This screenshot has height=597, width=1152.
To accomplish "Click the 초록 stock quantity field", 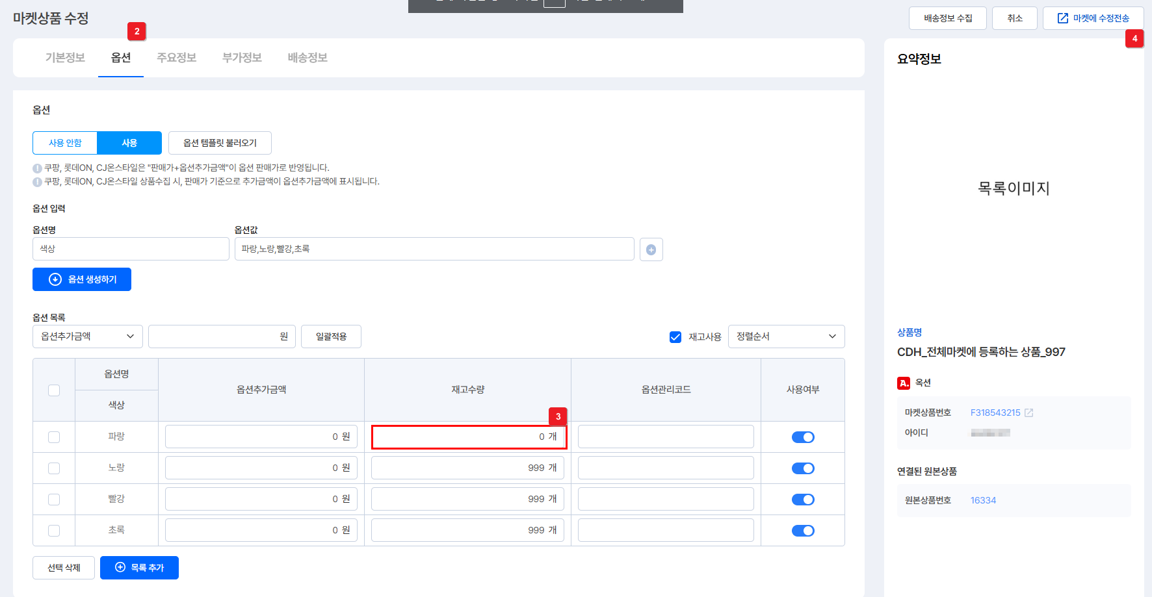I will (x=467, y=530).
